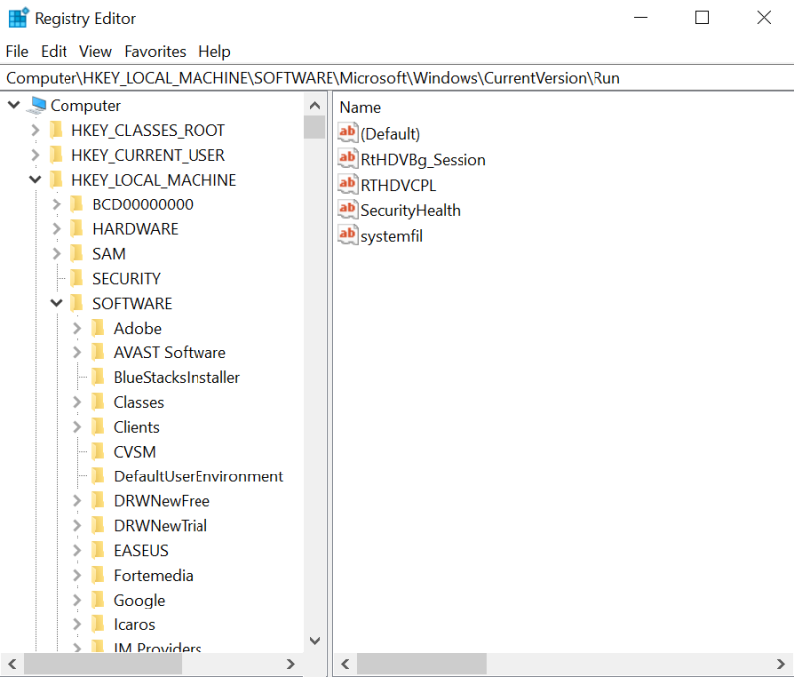Click the SecurityHealth string value icon
Screen dimensions: 794x677
(x=348, y=209)
